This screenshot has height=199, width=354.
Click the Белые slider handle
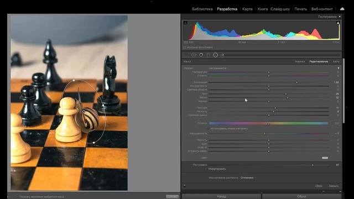pyautogui.click(x=288, y=98)
